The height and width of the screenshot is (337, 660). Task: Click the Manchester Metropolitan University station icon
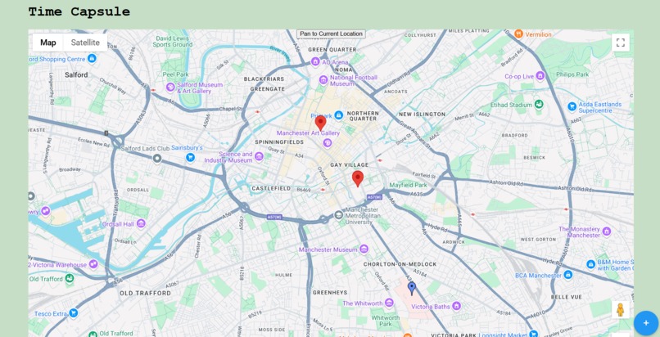coord(338,215)
